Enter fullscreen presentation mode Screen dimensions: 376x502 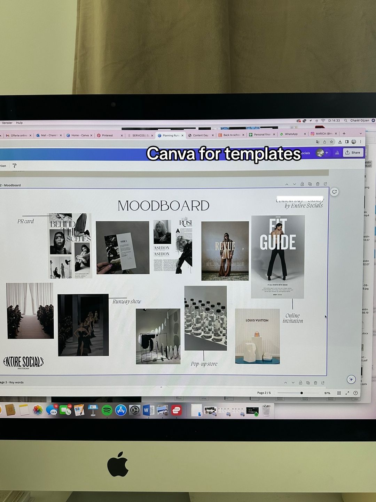[347, 393]
